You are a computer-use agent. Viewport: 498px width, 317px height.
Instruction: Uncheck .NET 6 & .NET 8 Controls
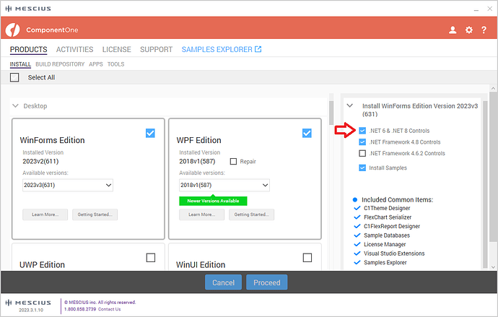[x=362, y=131]
